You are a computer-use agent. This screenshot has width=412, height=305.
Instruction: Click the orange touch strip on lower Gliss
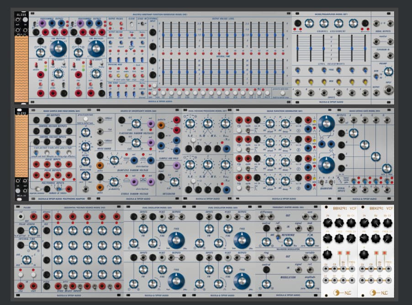[x=21, y=145]
